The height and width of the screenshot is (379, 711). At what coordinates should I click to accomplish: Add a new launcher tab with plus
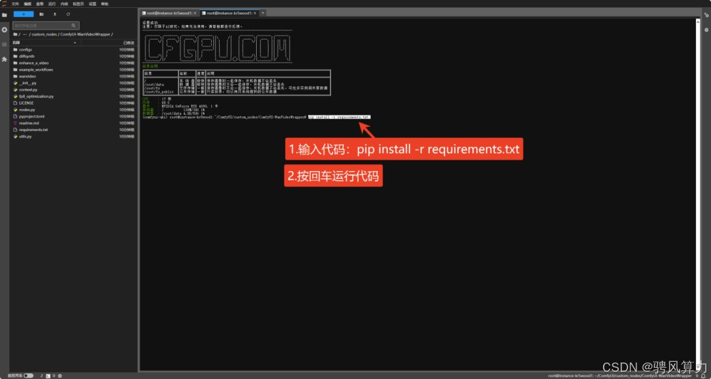pyautogui.click(x=263, y=13)
